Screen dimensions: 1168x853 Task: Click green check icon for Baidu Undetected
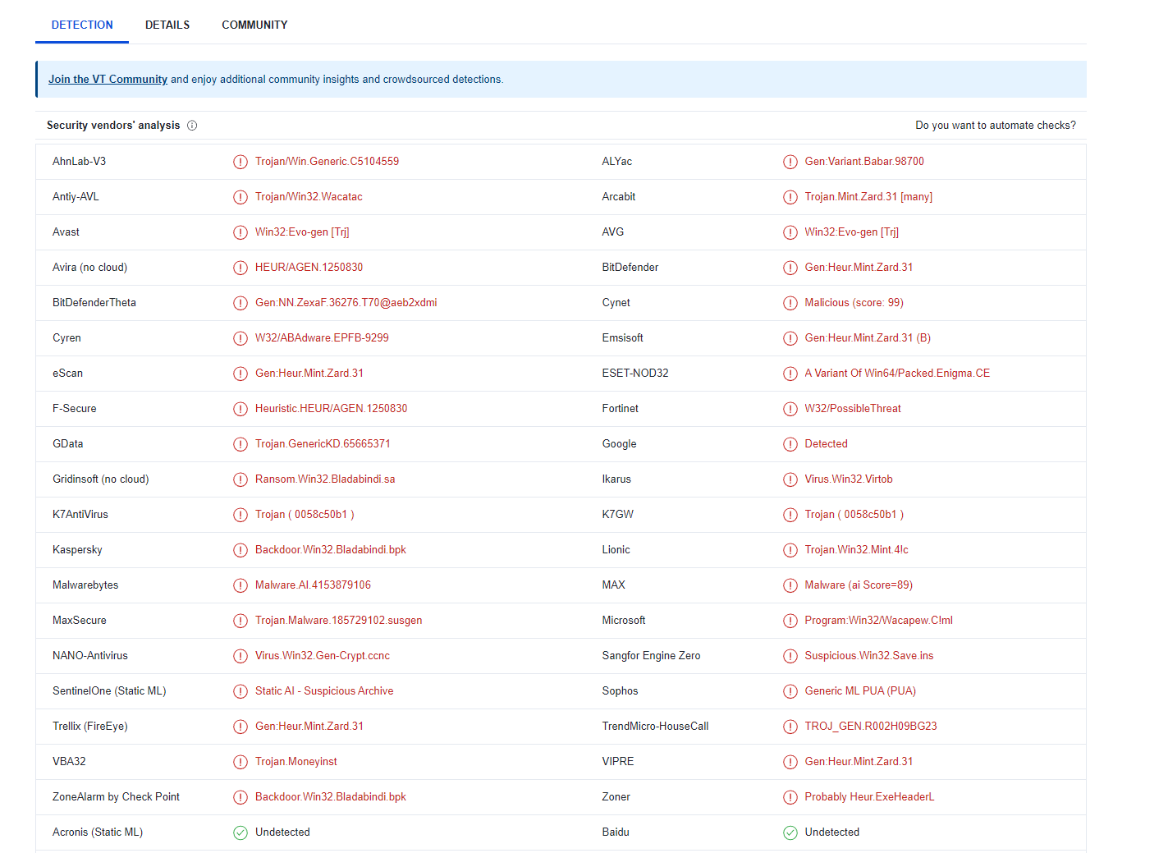(790, 832)
